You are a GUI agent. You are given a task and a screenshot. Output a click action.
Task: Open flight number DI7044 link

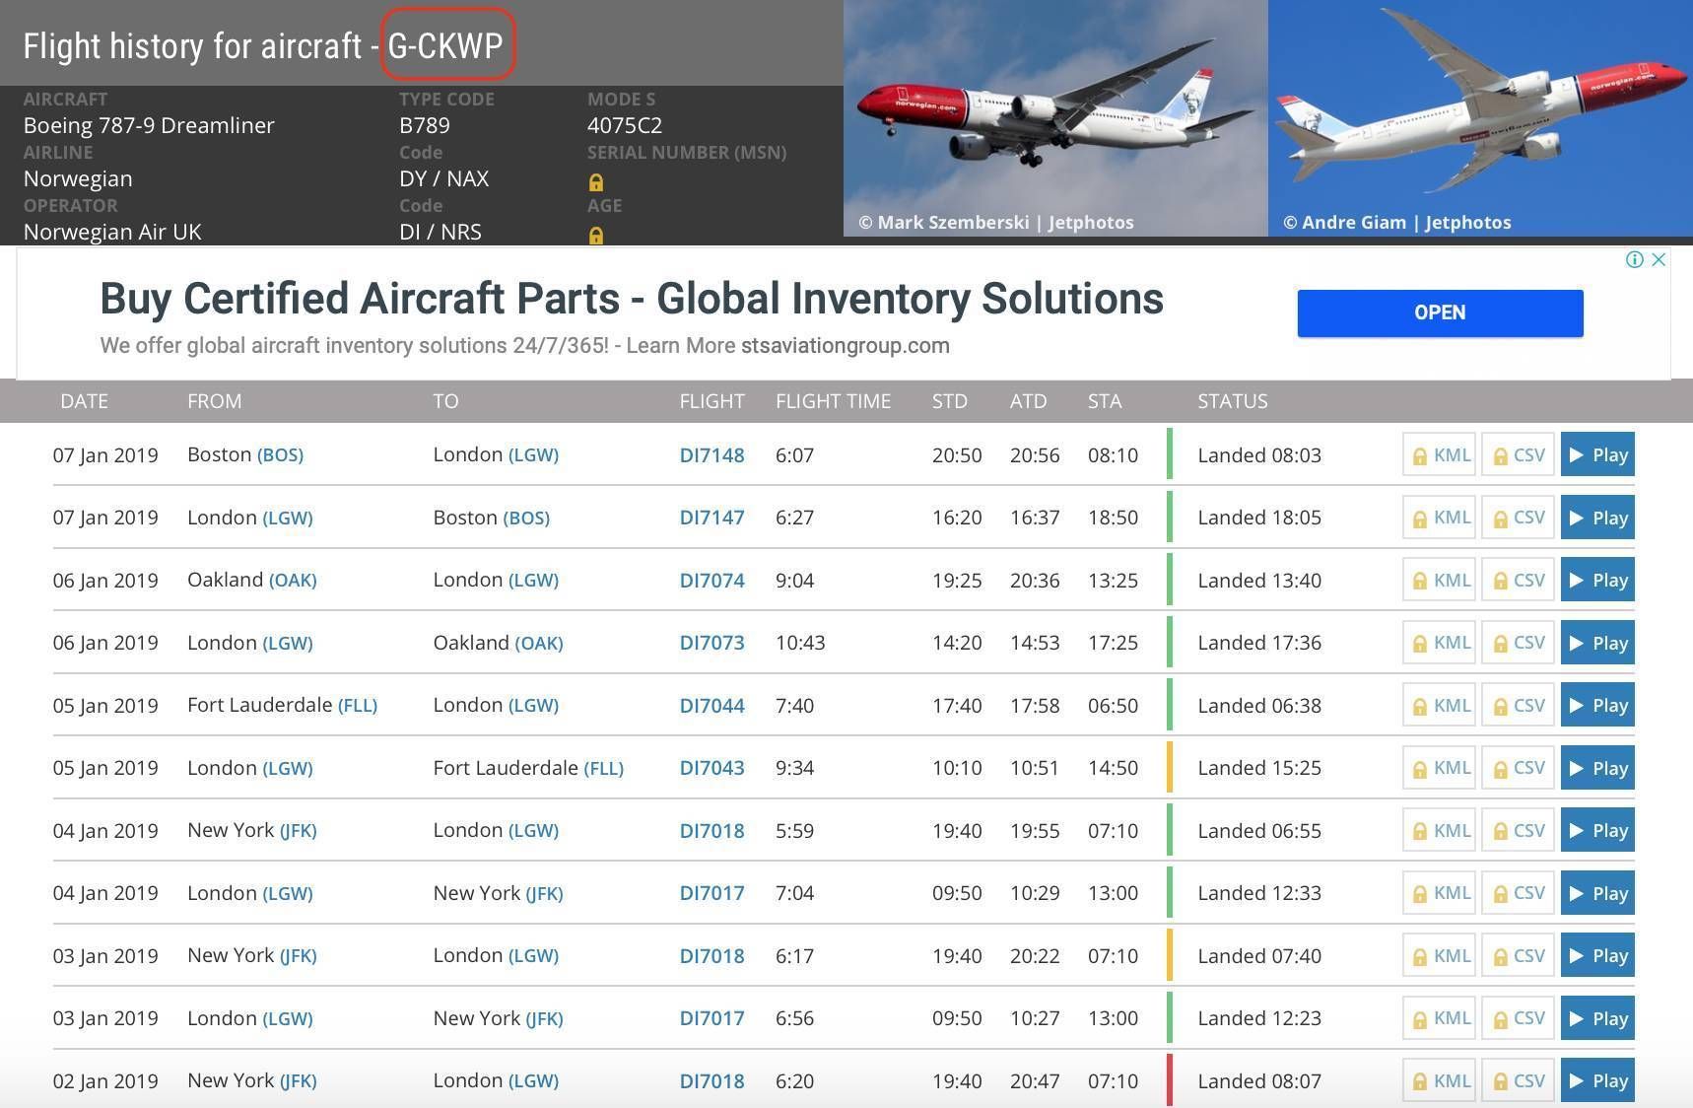click(x=711, y=706)
